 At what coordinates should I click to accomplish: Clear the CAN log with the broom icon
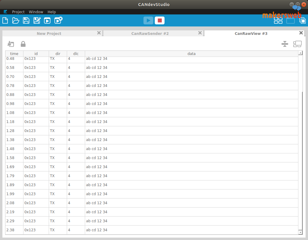pyautogui.click(x=11, y=44)
